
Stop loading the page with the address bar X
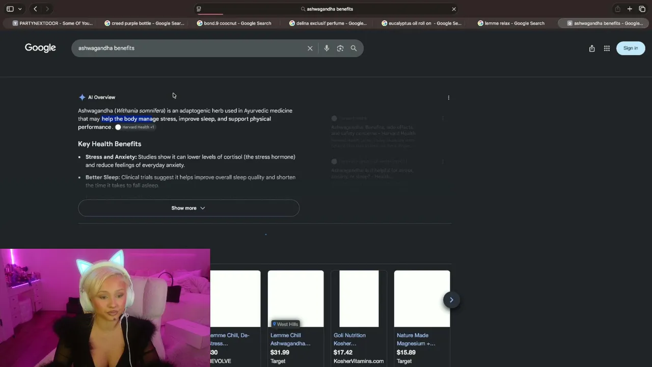click(454, 9)
